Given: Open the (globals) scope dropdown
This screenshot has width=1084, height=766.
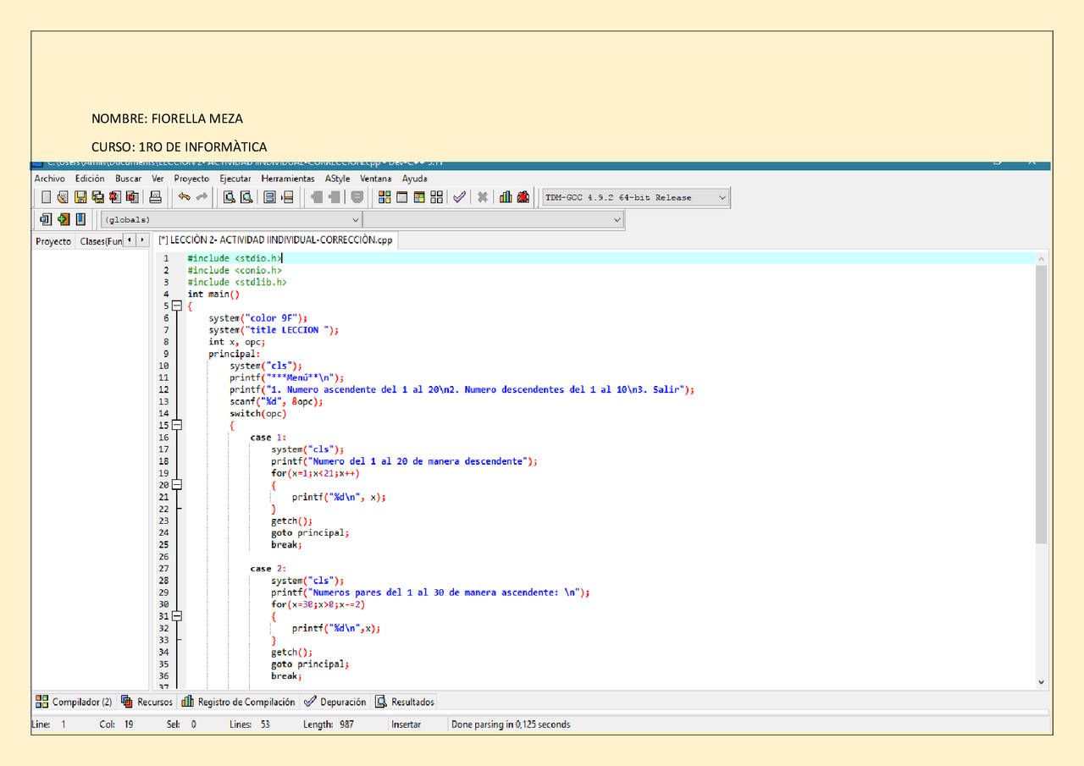Looking at the screenshot, I should (x=230, y=220).
